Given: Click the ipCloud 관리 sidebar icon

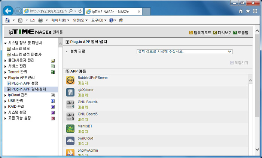Looking at the screenshot, I should pos(53,95).
